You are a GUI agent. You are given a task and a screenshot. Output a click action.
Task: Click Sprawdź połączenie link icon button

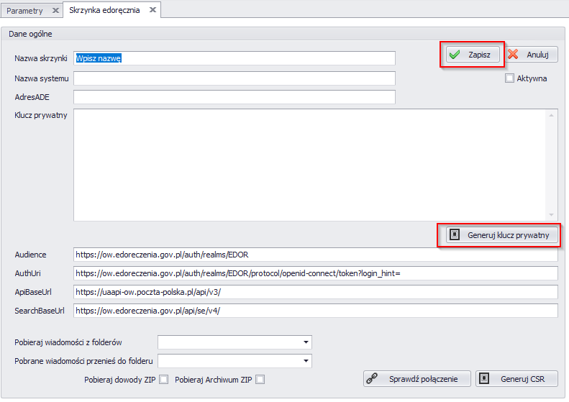click(417, 378)
